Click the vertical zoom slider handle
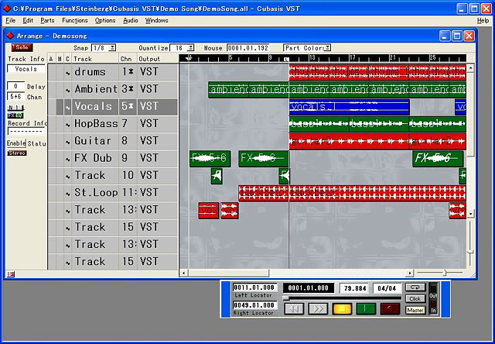This screenshot has height=344, width=495. tap(470, 252)
